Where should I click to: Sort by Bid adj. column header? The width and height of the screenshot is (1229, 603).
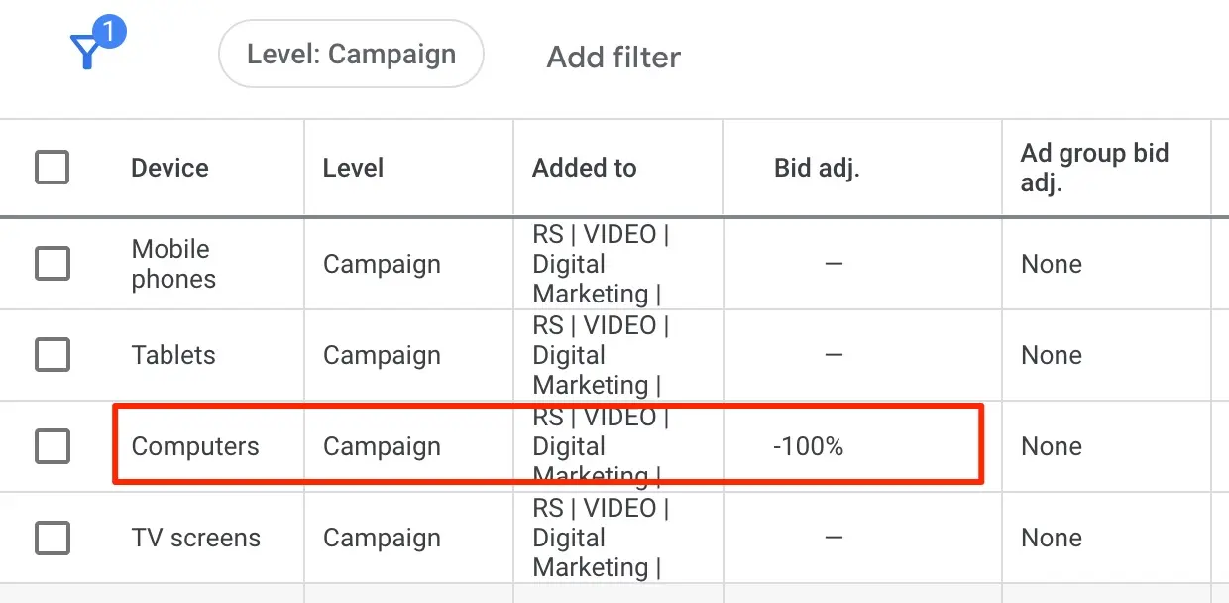point(816,168)
